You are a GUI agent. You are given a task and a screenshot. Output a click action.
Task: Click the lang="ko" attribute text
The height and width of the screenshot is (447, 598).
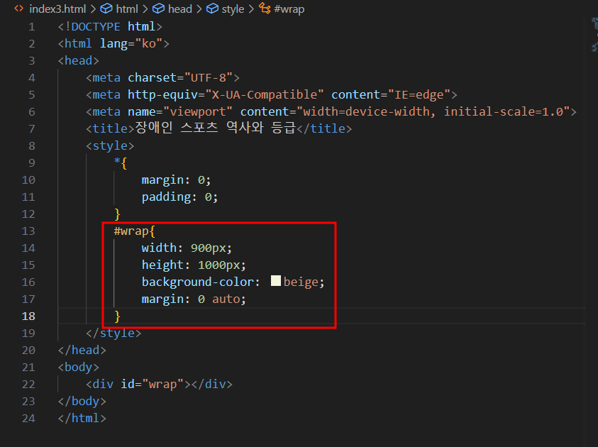click(x=131, y=44)
